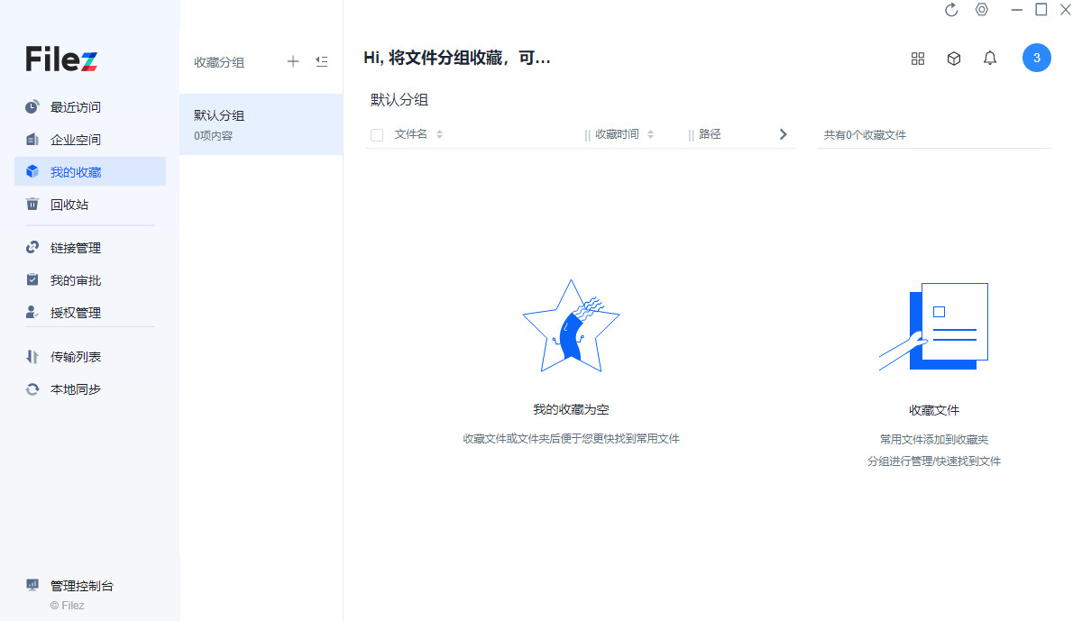Click the 收藏时间 column header text
Screen dimensions: 1073x621
pyautogui.click(x=617, y=134)
